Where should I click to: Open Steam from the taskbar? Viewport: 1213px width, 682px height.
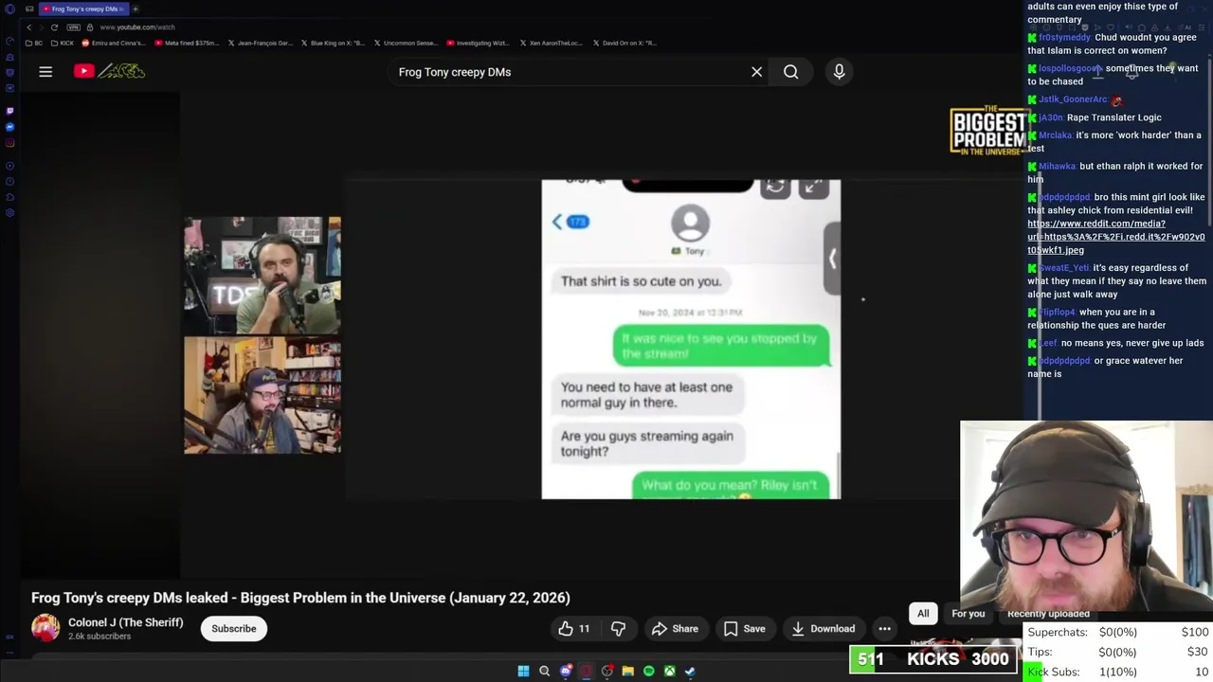690,671
